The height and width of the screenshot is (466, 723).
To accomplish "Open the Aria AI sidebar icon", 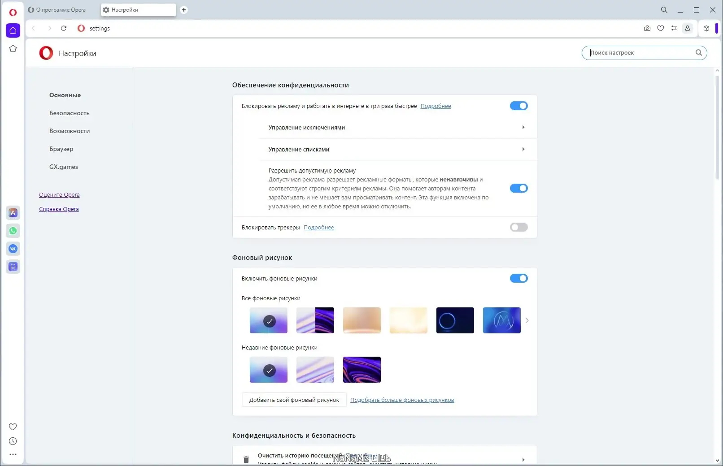I will point(13,213).
